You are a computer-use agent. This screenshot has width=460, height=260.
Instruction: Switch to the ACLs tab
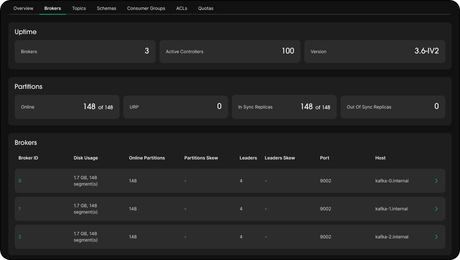(182, 8)
